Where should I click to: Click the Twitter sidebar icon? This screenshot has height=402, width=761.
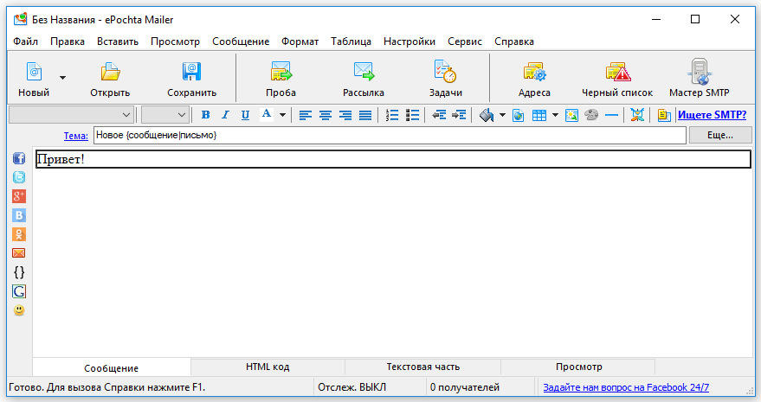(19, 177)
